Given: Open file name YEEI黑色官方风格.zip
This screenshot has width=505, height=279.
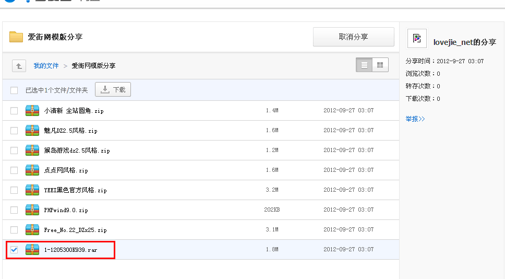Looking at the screenshot, I should pyautogui.click(x=75, y=190).
